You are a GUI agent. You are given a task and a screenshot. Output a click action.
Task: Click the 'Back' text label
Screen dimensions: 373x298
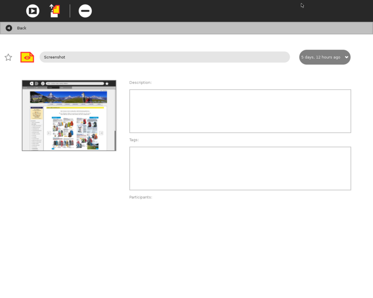[x=22, y=28]
